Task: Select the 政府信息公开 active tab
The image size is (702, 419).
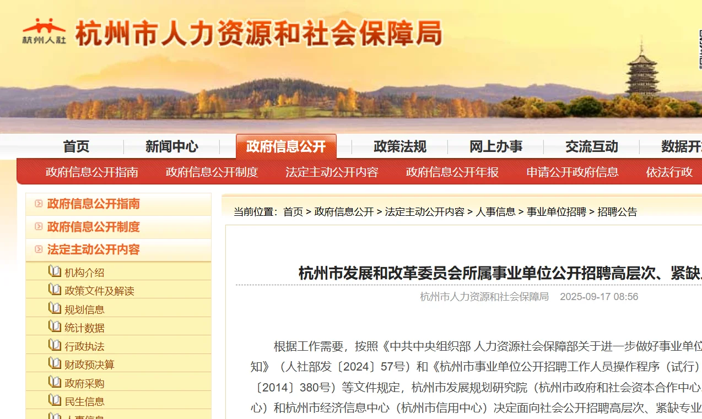Action: pyautogui.click(x=286, y=146)
